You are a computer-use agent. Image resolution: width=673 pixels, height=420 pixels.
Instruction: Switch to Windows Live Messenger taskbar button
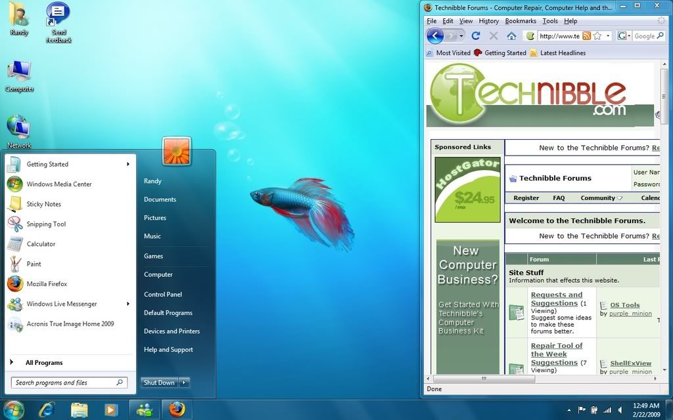click(x=145, y=409)
